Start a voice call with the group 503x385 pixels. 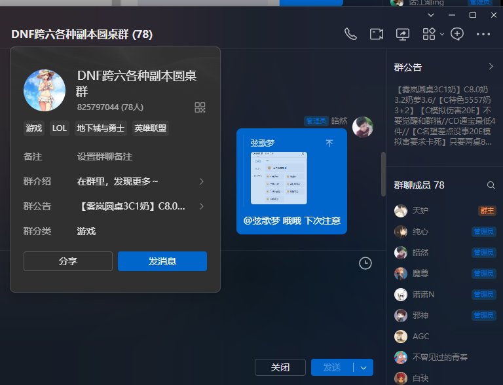click(x=350, y=34)
